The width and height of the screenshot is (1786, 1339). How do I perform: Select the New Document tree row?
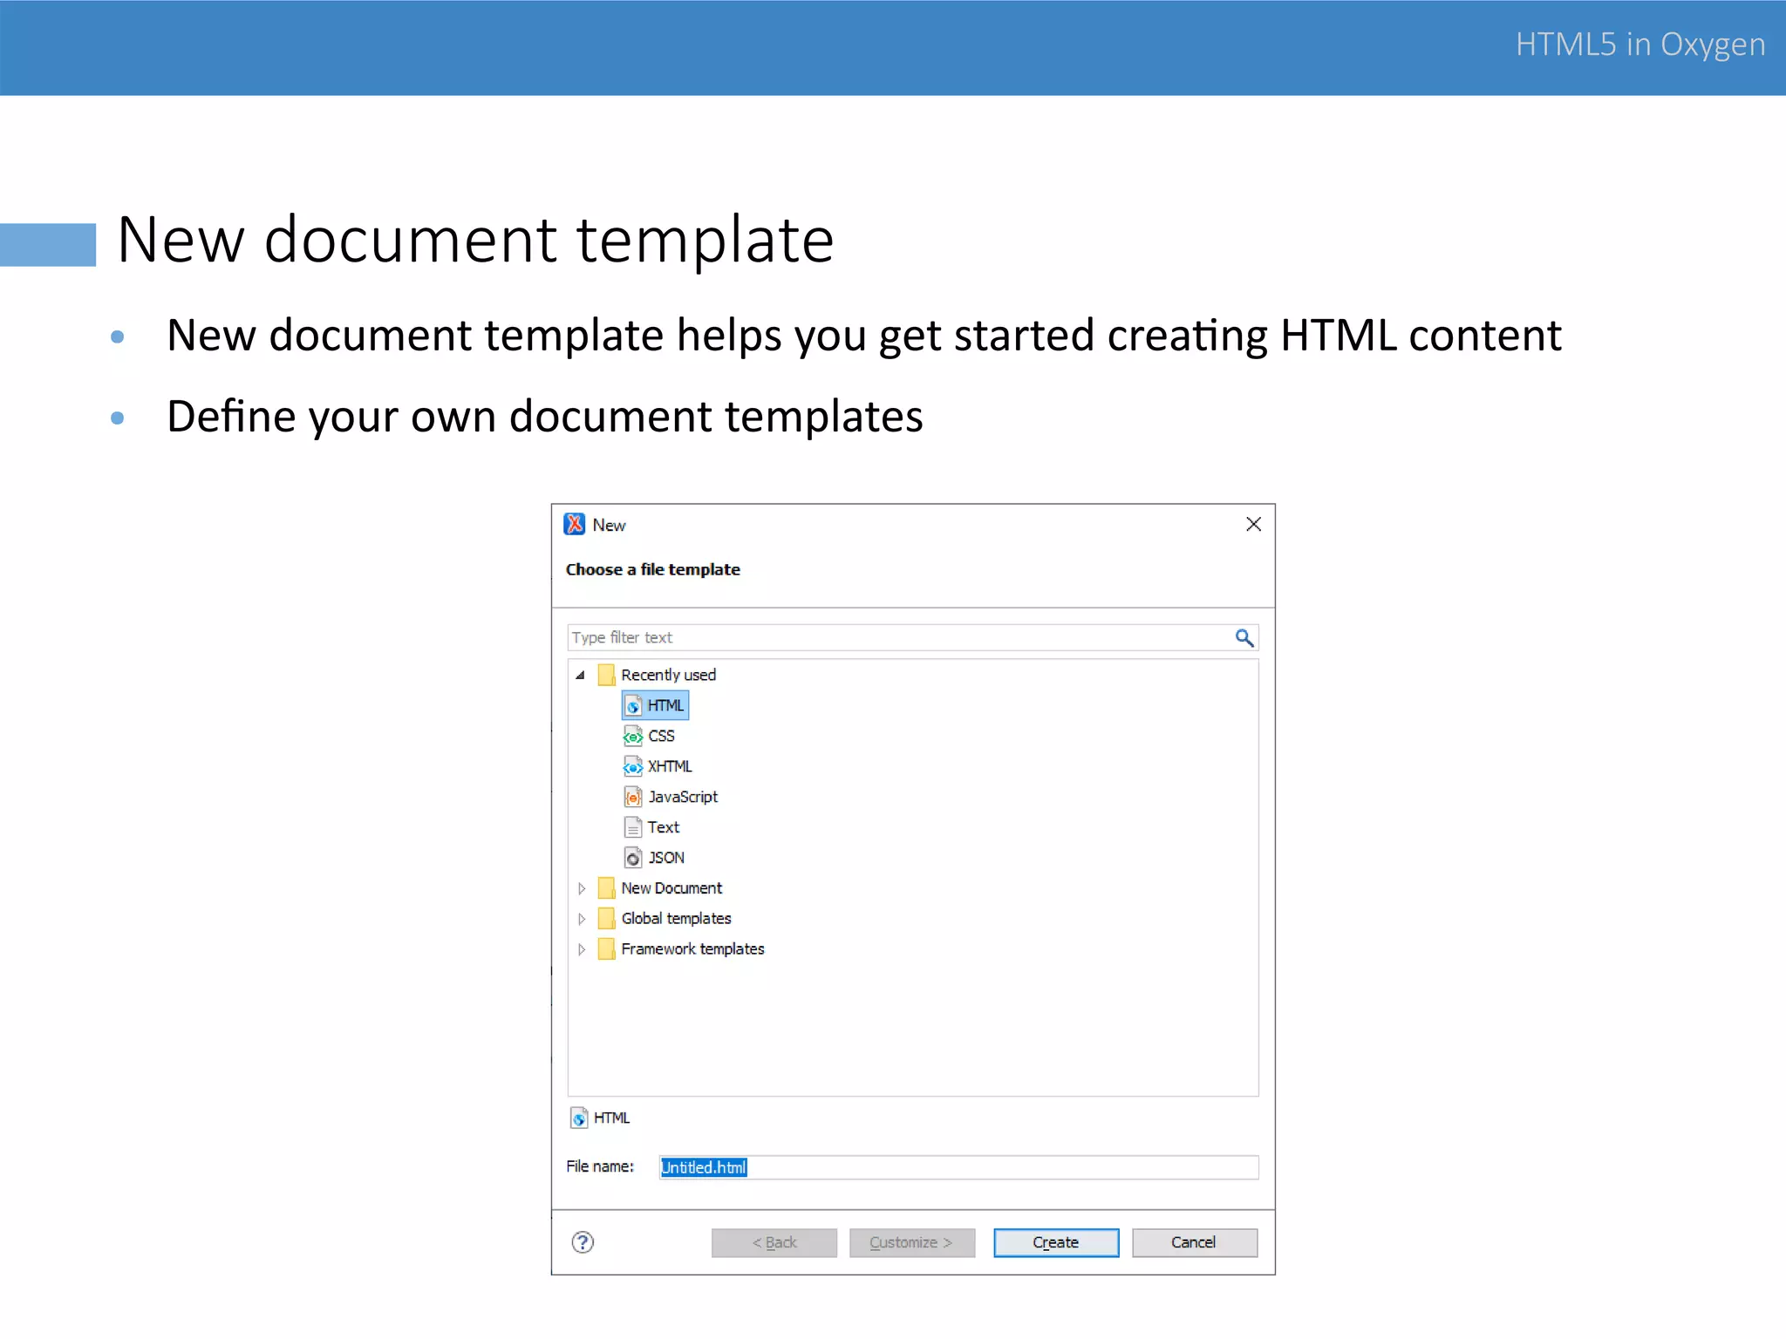(660, 888)
